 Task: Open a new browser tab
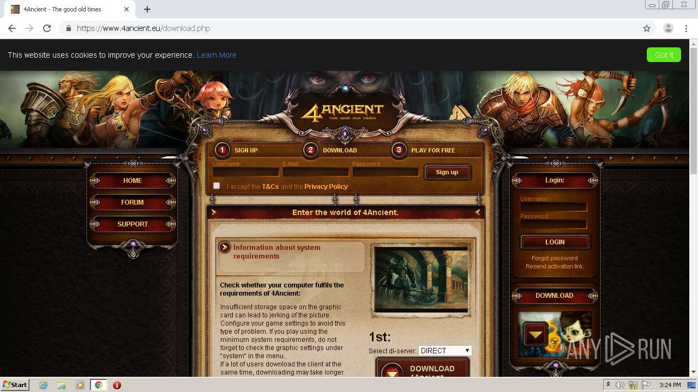(x=147, y=9)
